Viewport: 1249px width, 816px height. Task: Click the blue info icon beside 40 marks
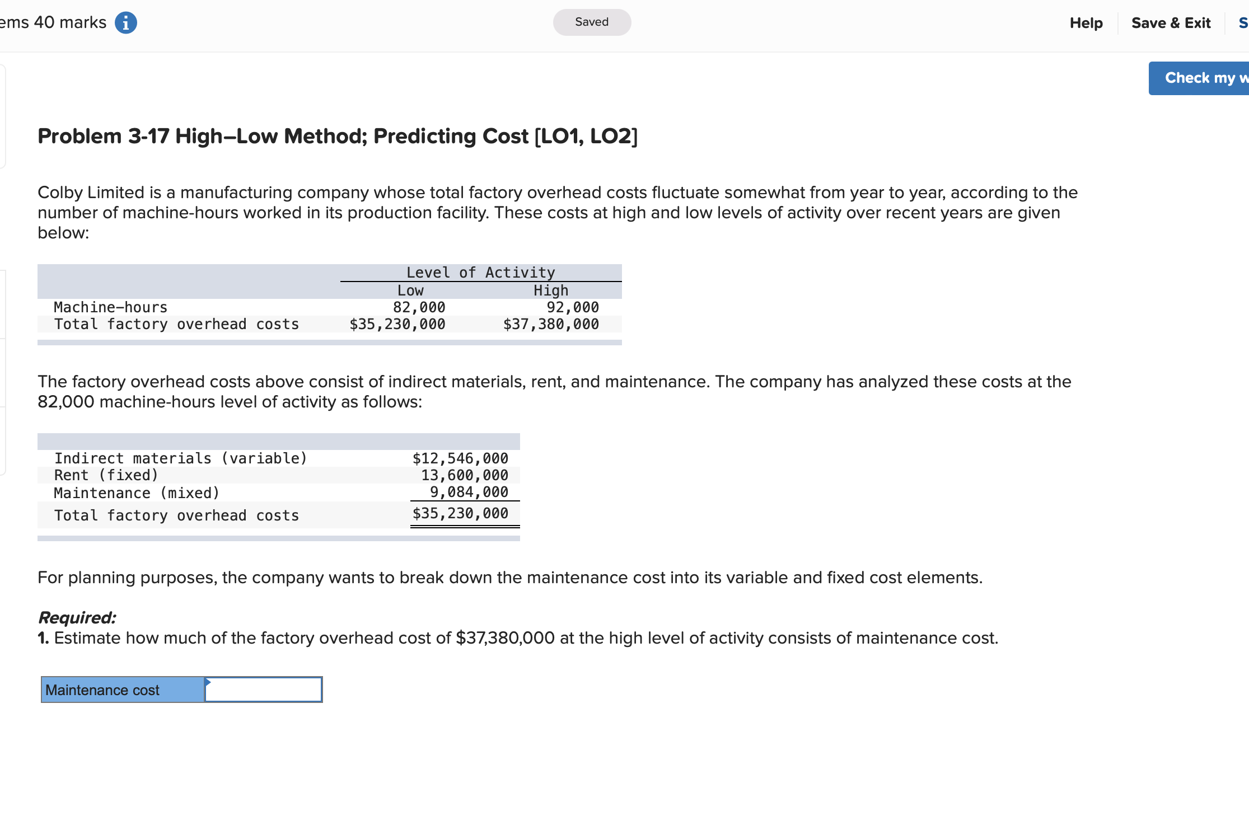[125, 23]
